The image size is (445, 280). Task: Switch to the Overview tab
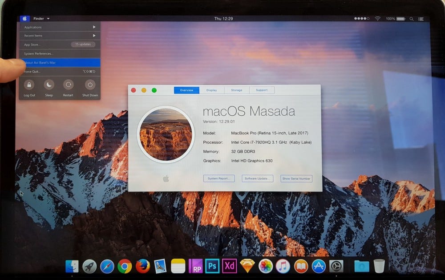point(186,90)
